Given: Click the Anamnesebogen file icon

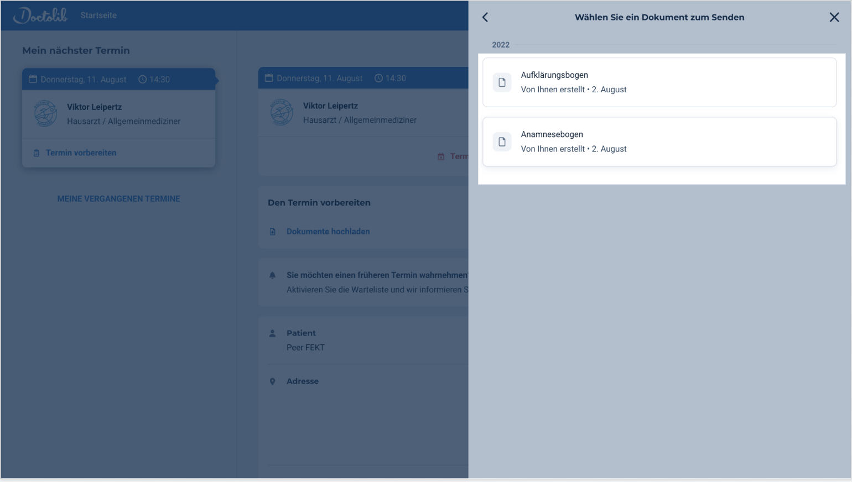Looking at the screenshot, I should pos(502,142).
